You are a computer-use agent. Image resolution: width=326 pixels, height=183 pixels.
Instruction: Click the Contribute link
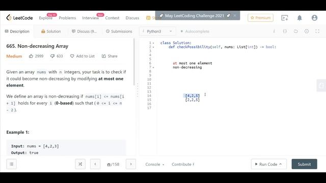pyautogui.click(x=183, y=164)
